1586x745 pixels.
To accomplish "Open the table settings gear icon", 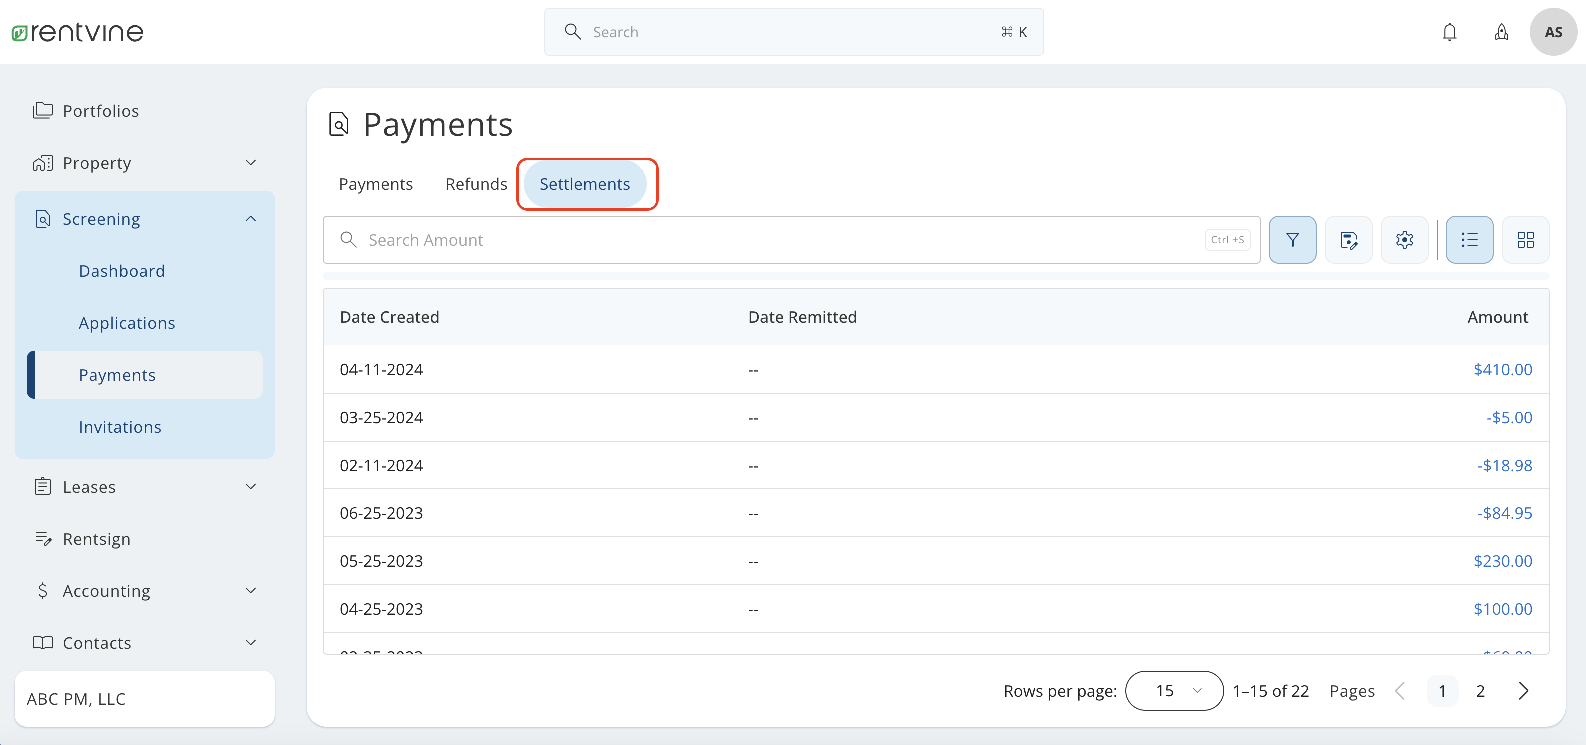I will pos(1404,239).
